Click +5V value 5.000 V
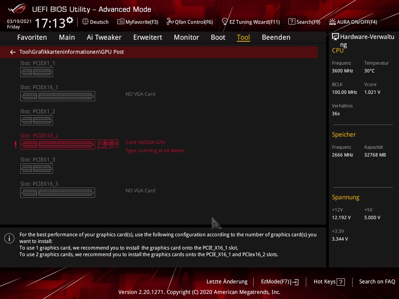The height and width of the screenshot is (299, 399). (x=372, y=218)
